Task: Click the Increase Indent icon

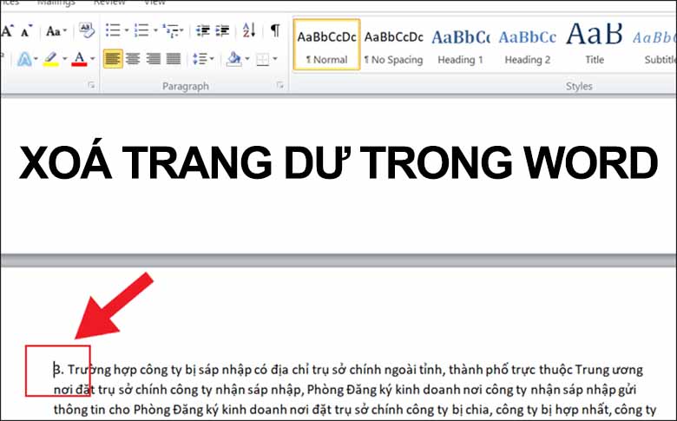Action: pyautogui.click(x=222, y=30)
